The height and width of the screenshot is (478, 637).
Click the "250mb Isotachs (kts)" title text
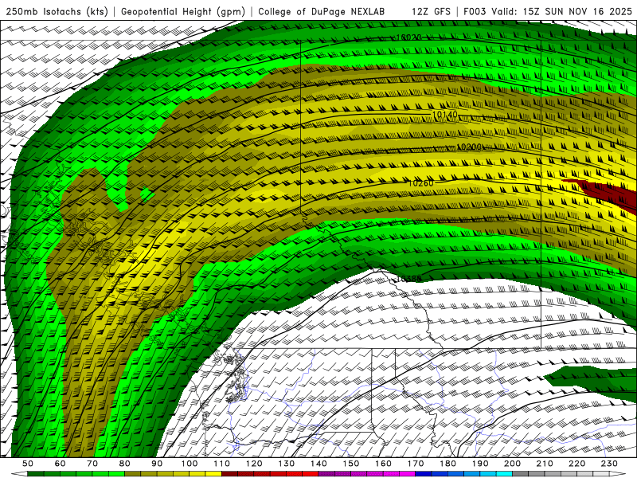(x=57, y=12)
